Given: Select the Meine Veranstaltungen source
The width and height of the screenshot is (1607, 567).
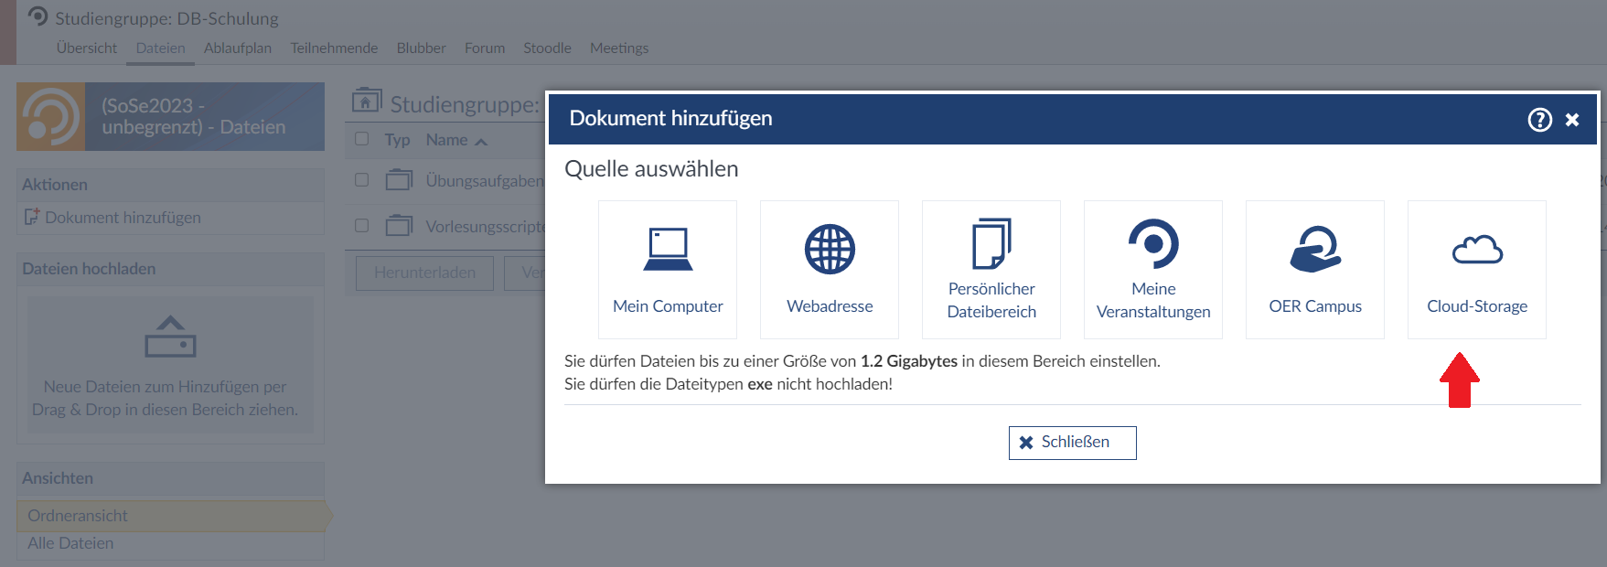Looking at the screenshot, I should [x=1153, y=270].
